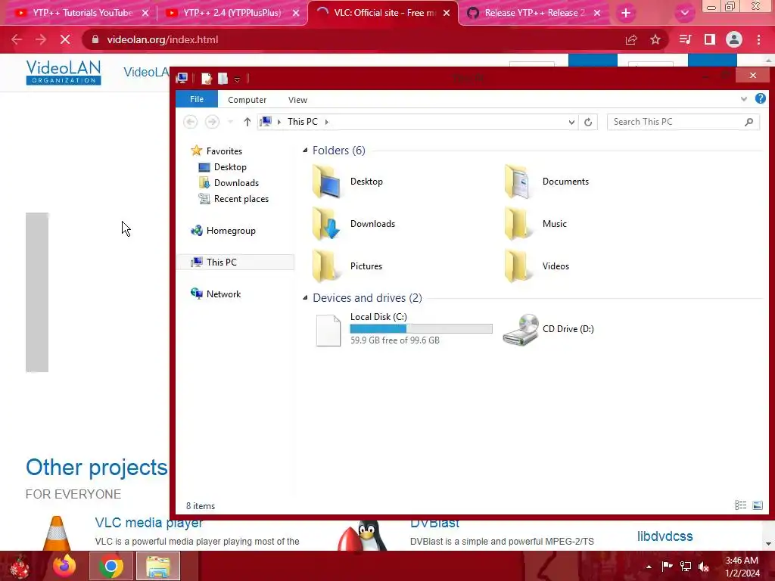Open Chrome side panel icon
775x581 pixels.
coord(710,39)
